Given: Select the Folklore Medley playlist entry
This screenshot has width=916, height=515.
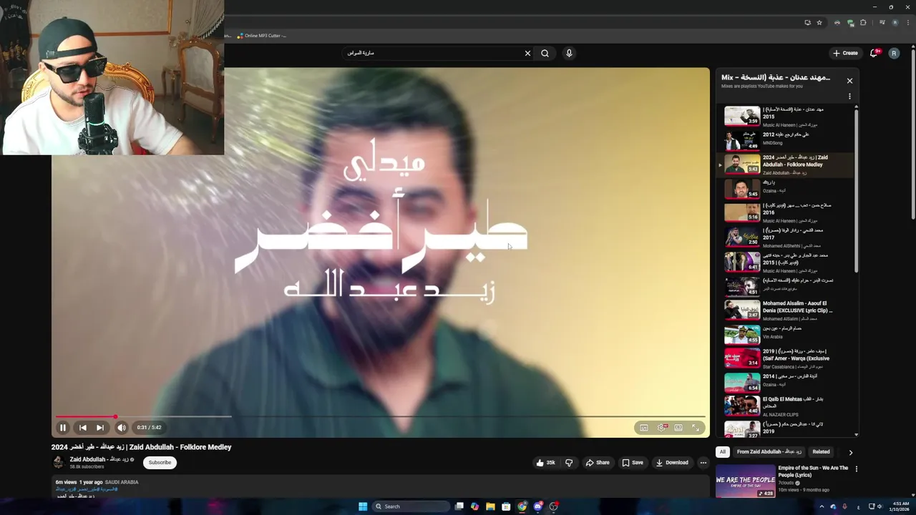Looking at the screenshot, I should [x=786, y=165].
